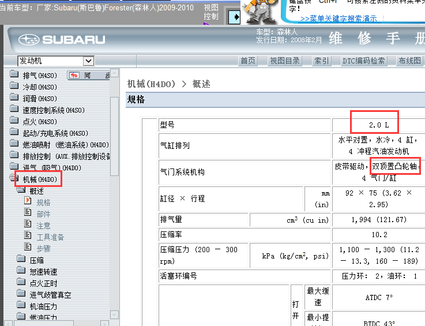This screenshot has height=326, width=425.
Task: Click the 活塞环编号 row label
Action: [x=178, y=276]
